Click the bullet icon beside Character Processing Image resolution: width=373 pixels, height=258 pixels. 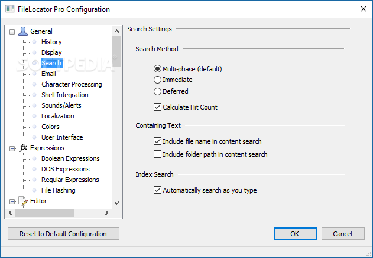[x=34, y=84]
